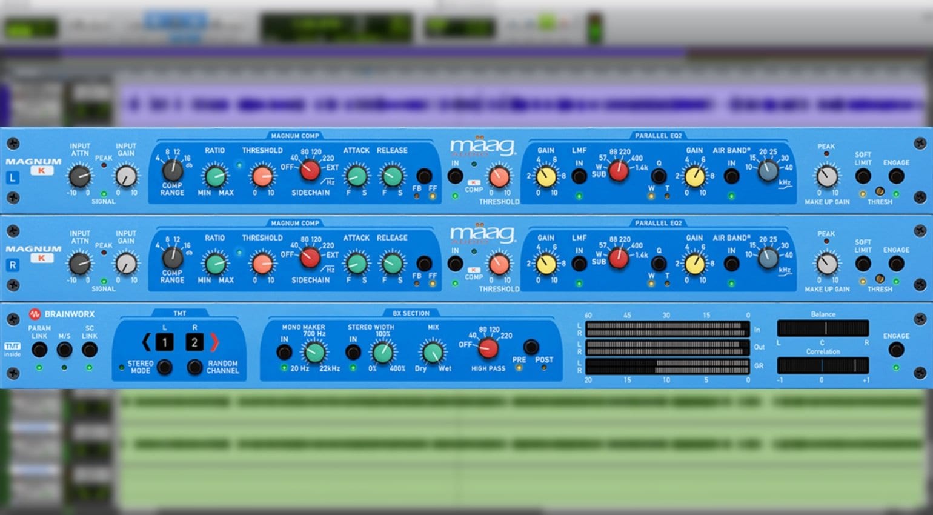Click the L channel badge on Magnum
The height and width of the screenshot is (515, 933).
[x=13, y=178]
